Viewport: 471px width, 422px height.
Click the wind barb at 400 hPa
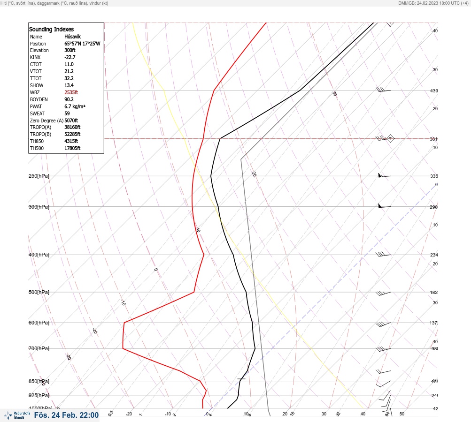(x=383, y=254)
